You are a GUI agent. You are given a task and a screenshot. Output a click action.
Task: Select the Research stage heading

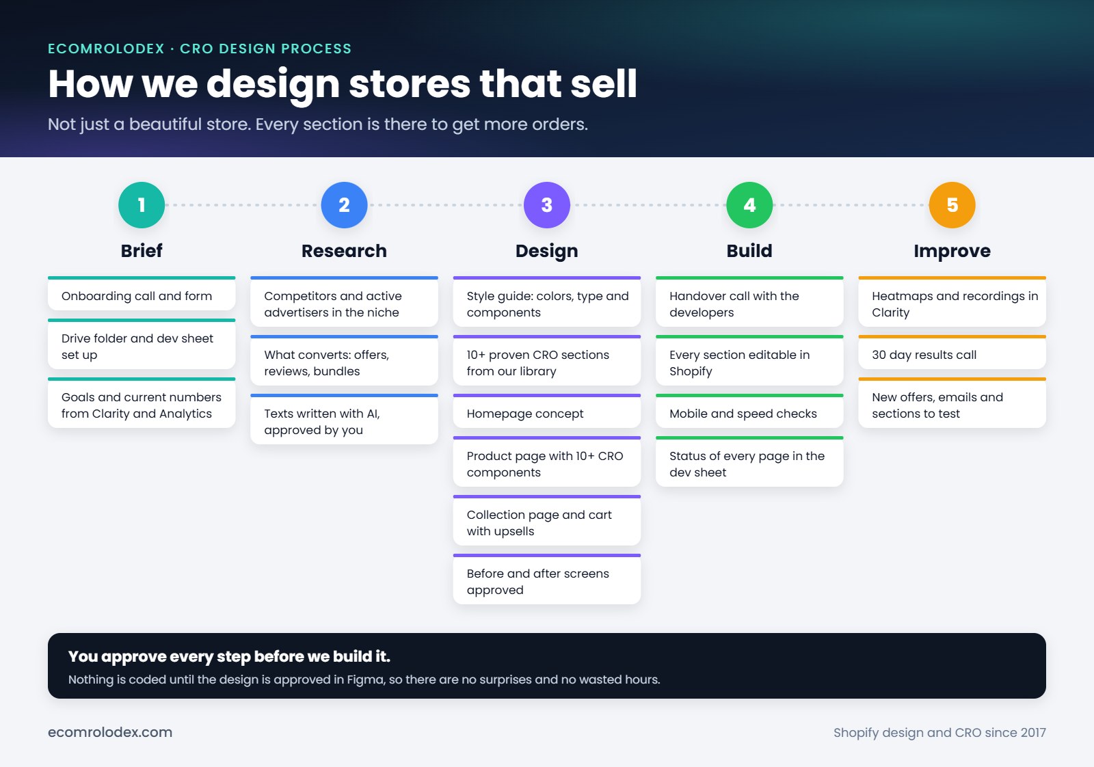344,251
